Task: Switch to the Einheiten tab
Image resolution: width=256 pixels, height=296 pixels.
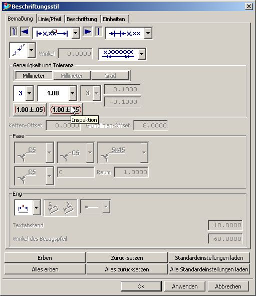Action: pos(114,19)
